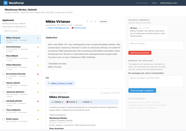Tick the checkbox for Dmitri Ivanov
The height and width of the screenshot is (131, 186).
point(4,119)
